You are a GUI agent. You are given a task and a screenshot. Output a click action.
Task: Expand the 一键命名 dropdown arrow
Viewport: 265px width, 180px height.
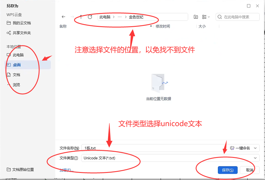coord(255,148)
